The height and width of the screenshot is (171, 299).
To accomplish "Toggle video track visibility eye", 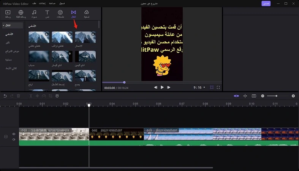I will pos(14,134).
